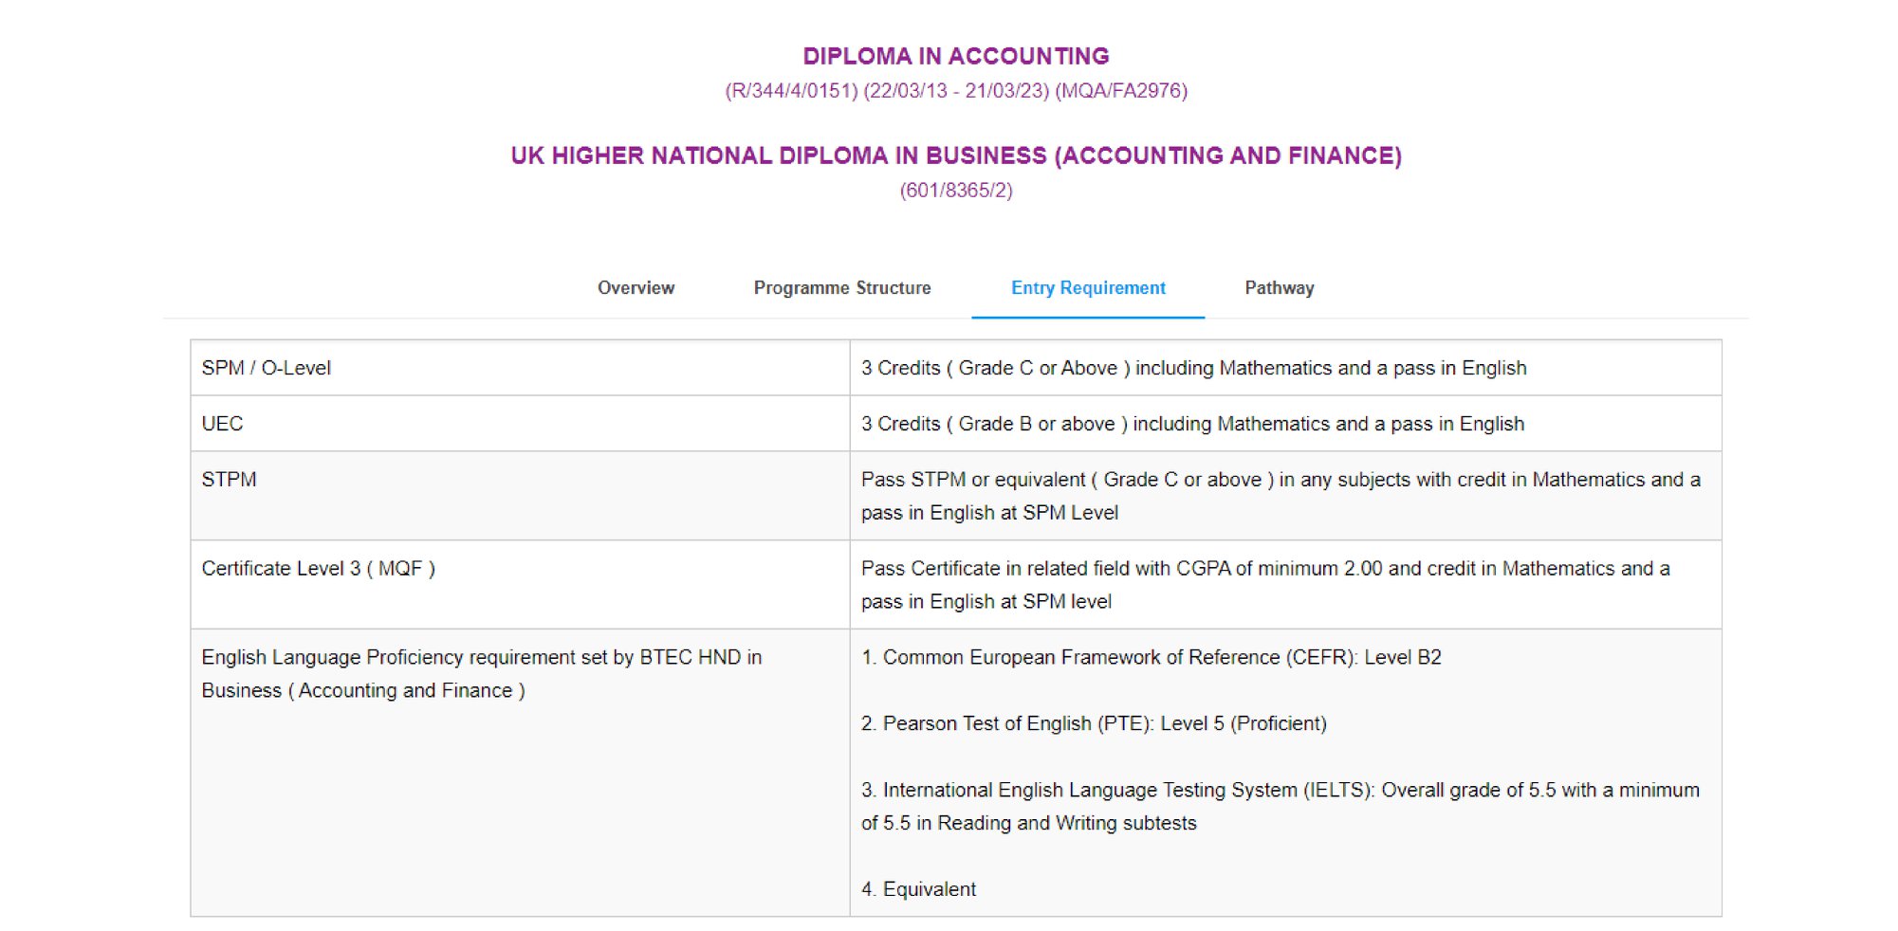Click the UK Higher National Diploma heading

(956, 155)
